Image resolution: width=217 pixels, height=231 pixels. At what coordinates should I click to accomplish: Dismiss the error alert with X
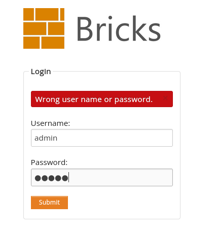[165, 98]
